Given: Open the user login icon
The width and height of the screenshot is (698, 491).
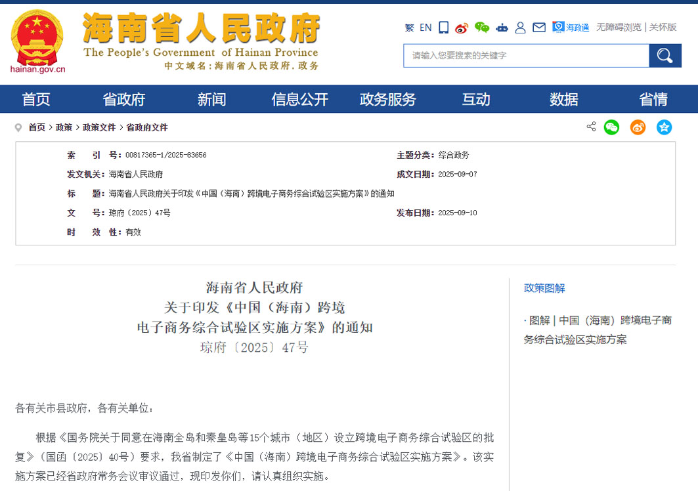Looking at the screenshot, I should coord(520,27).
